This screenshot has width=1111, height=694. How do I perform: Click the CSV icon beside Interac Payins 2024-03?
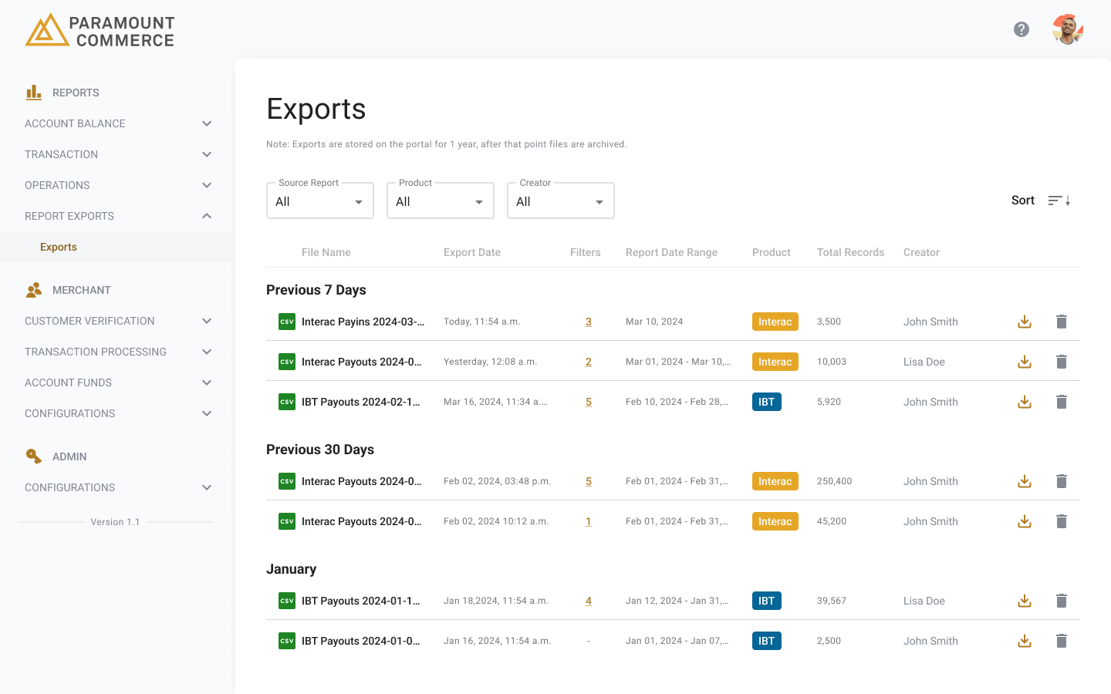[286, 321]
